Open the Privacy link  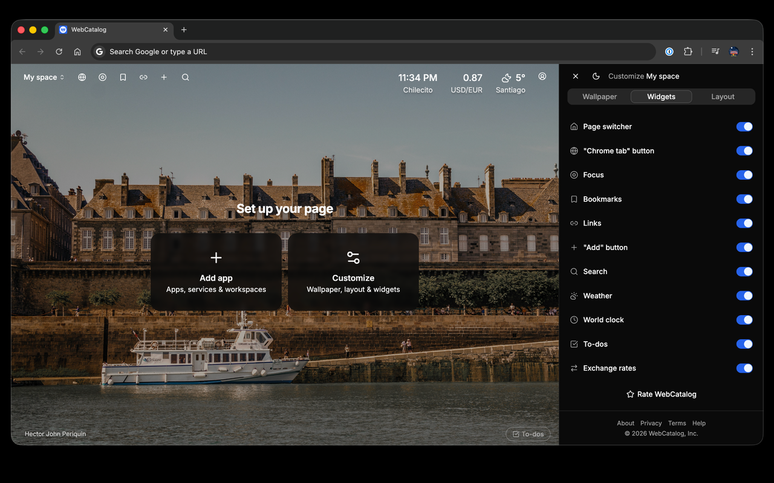(651, 423)
